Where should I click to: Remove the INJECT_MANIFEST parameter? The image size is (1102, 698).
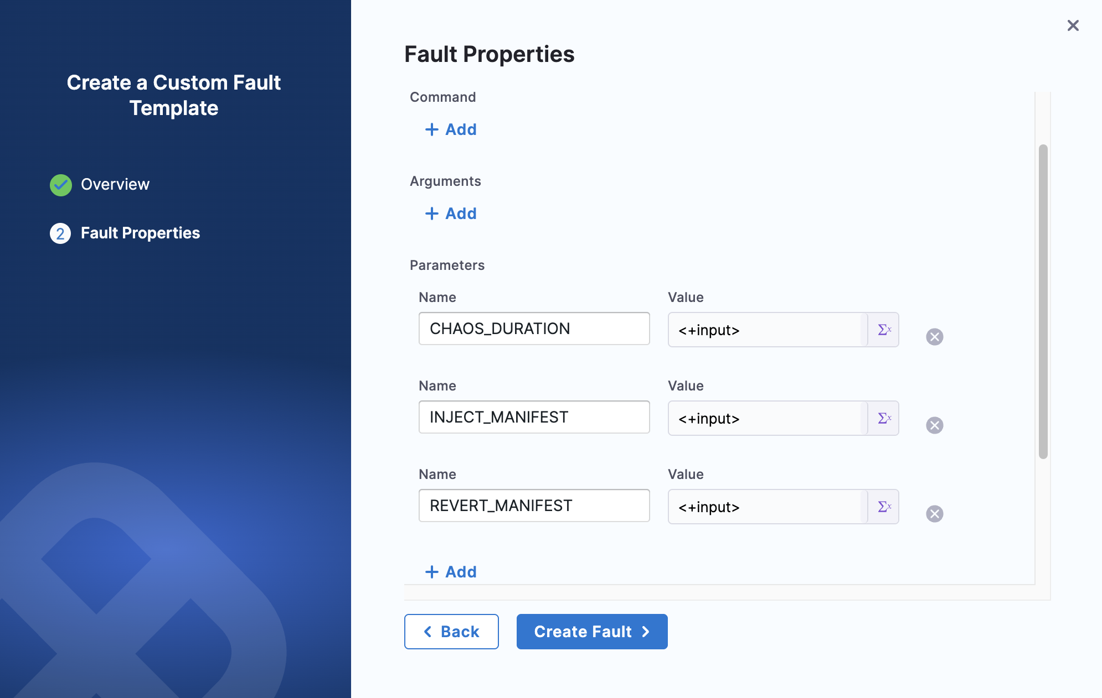[x=935, y=425]
